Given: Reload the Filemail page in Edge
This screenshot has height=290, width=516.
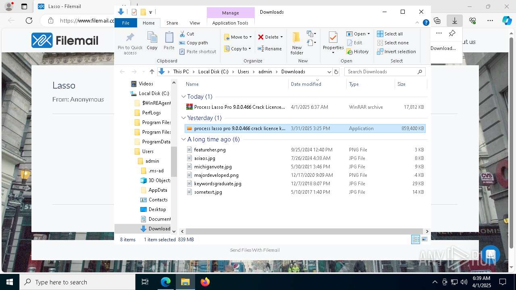Looking at the screenshot, I should tap(29, 21).
